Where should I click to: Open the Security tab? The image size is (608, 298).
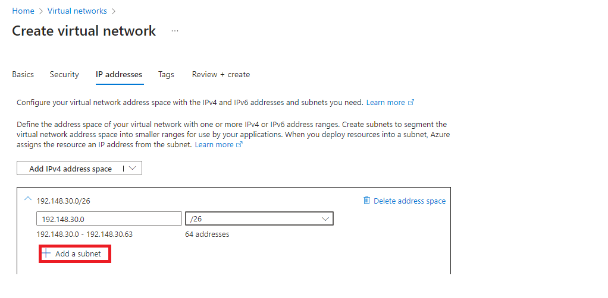tap(64, 75)
